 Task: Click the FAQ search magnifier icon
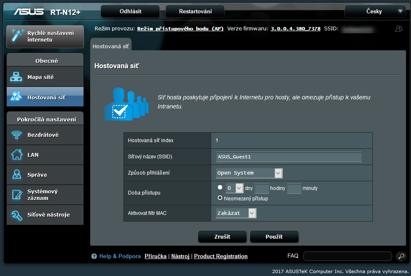pos(401,256)
